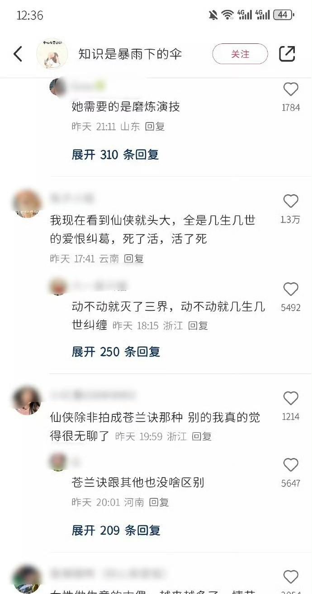Like the reply with 5492 likes
The image size is (312, 594).
pos(291,289)
